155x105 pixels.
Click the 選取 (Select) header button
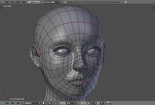click(x=13, y=103)
